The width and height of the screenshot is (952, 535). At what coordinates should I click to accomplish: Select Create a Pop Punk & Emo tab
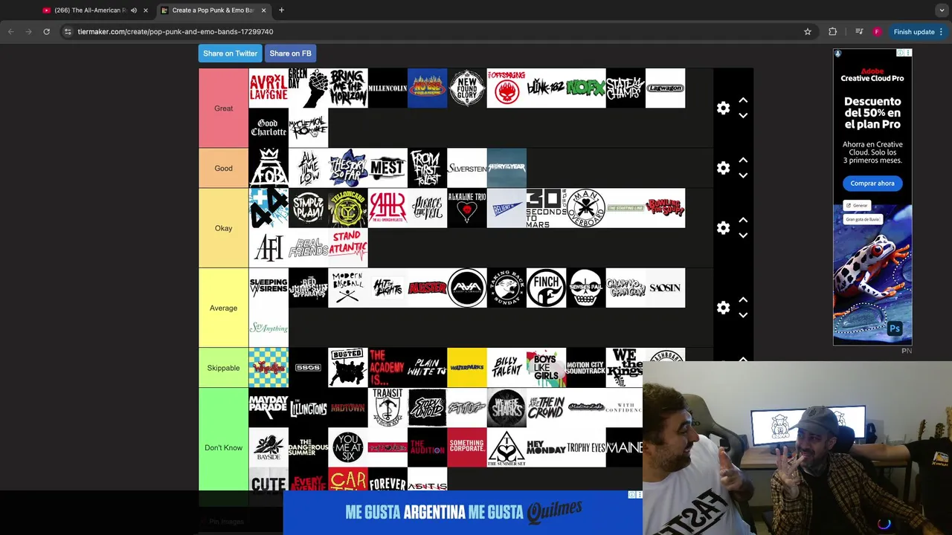pos(213,10)
